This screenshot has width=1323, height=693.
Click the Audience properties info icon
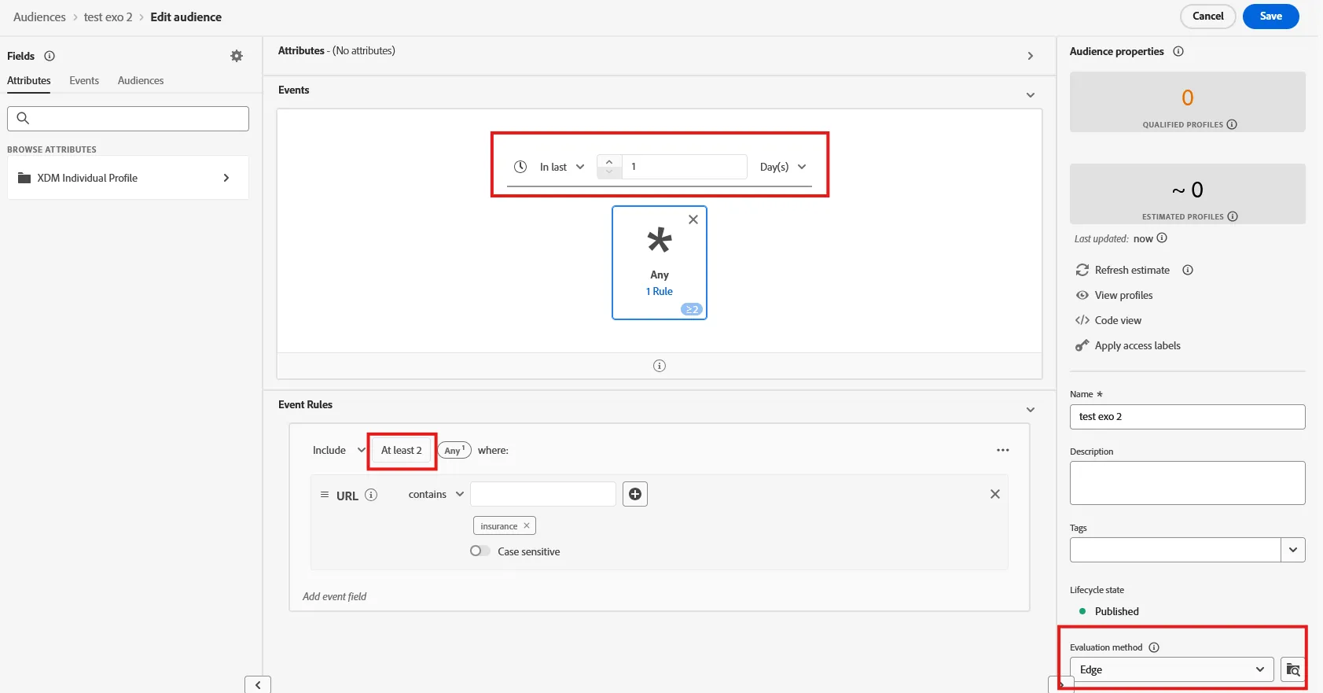pos(1178,51)
